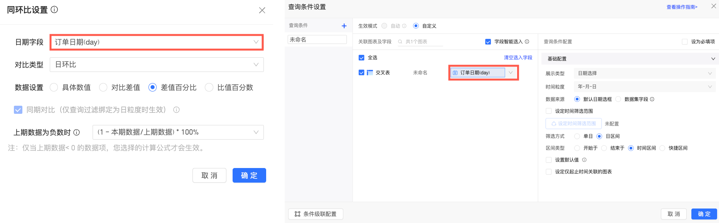Select 自动 生效模式 radio
The width and height of the screenshot is (719, 223).
(x=384, y=26)
